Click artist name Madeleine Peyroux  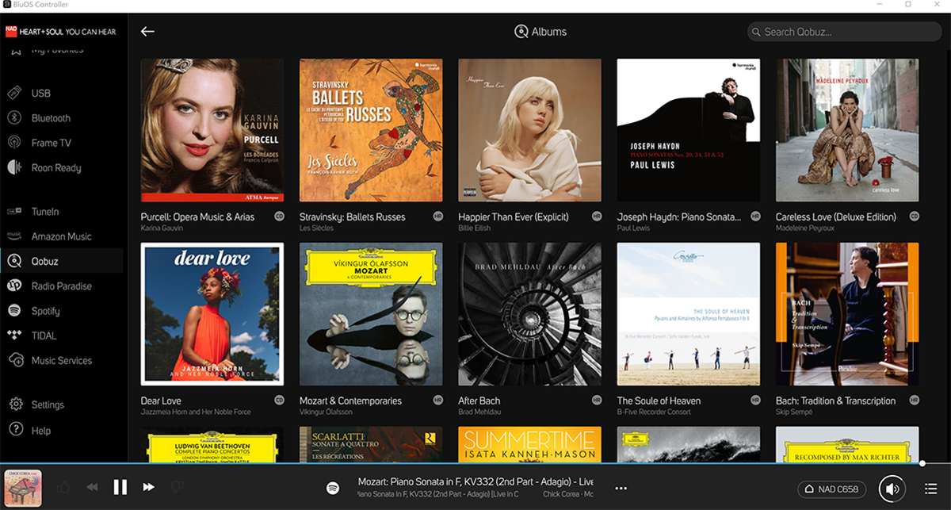pyautogui.click(x=806, y=228)
